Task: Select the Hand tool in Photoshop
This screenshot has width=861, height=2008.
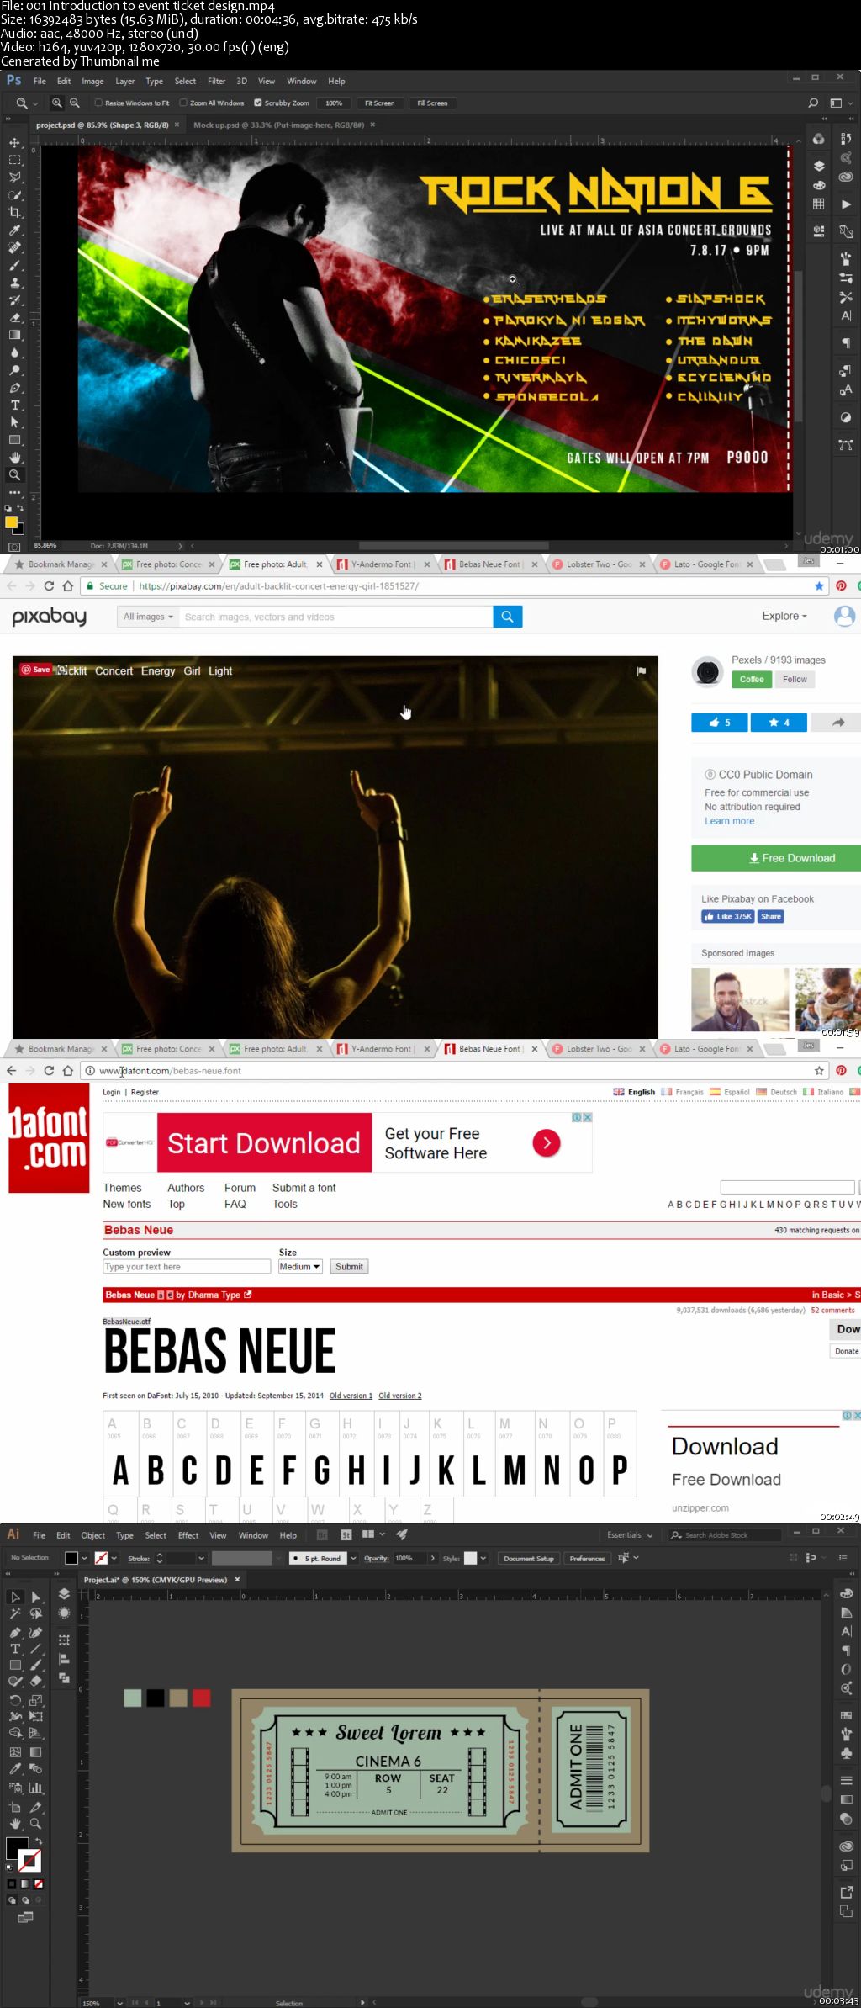Action: pos(15,458)
